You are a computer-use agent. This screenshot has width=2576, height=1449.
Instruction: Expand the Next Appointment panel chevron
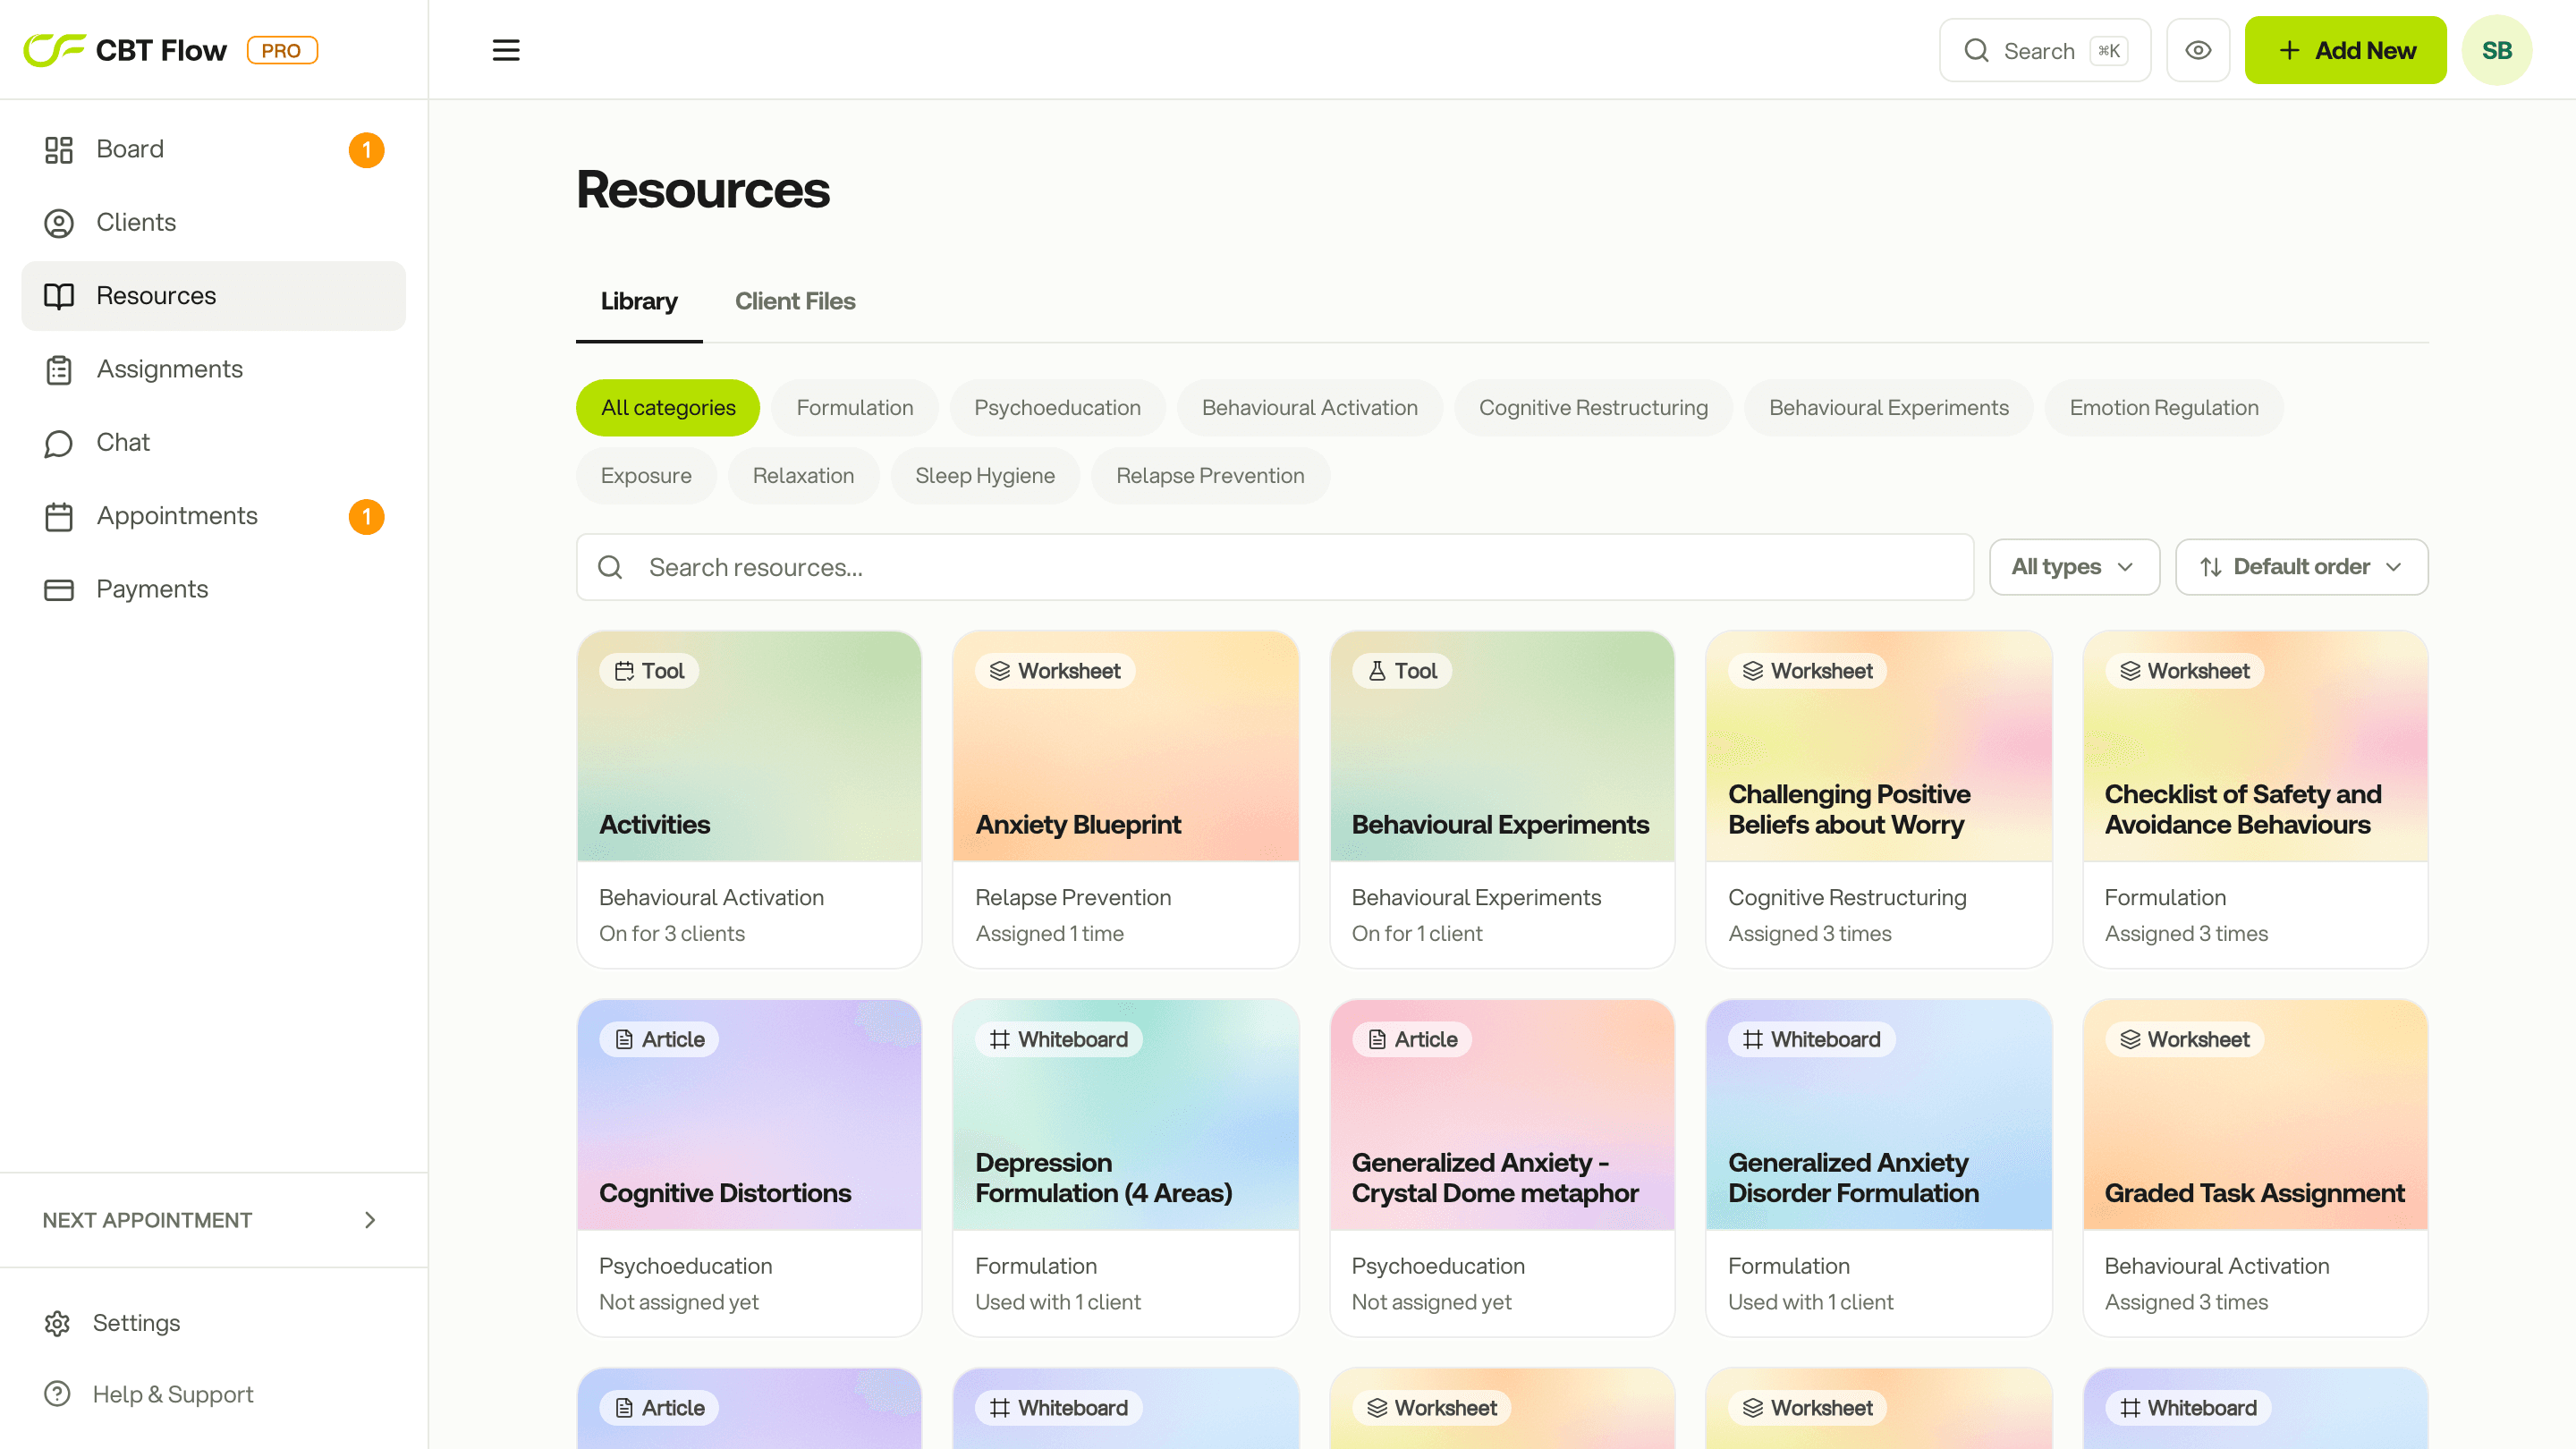pos(370,1220)
